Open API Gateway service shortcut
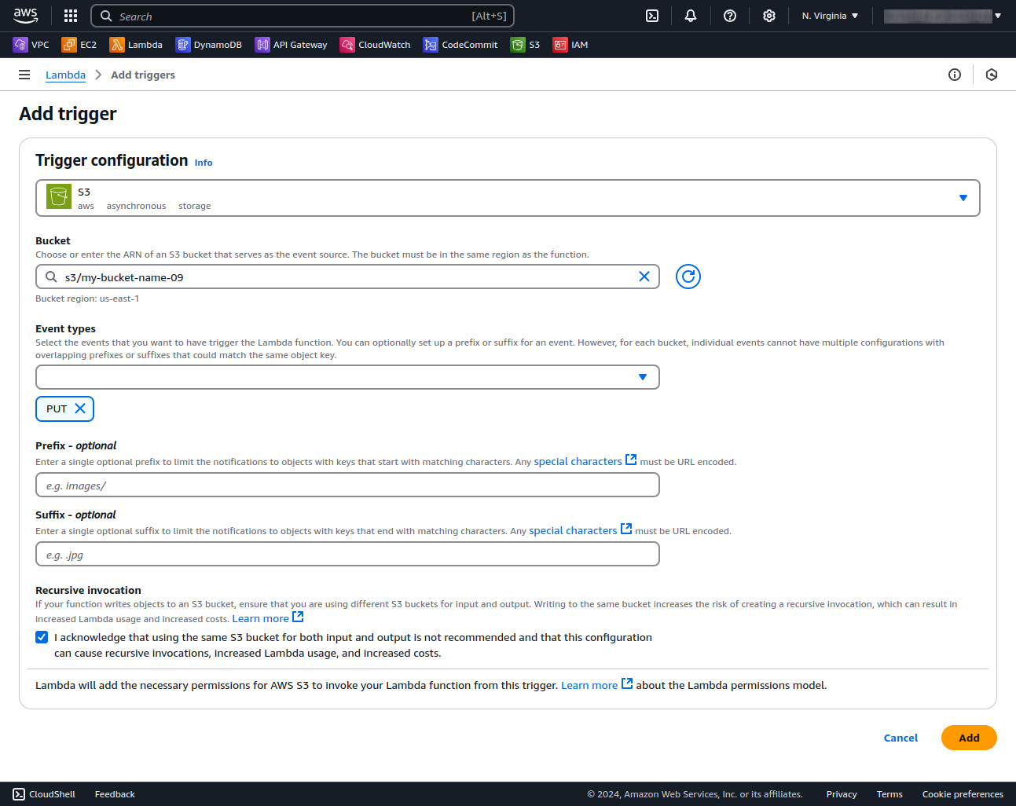Image resolution: width=1016 pixels, height=806 pixels. point(292,45)
